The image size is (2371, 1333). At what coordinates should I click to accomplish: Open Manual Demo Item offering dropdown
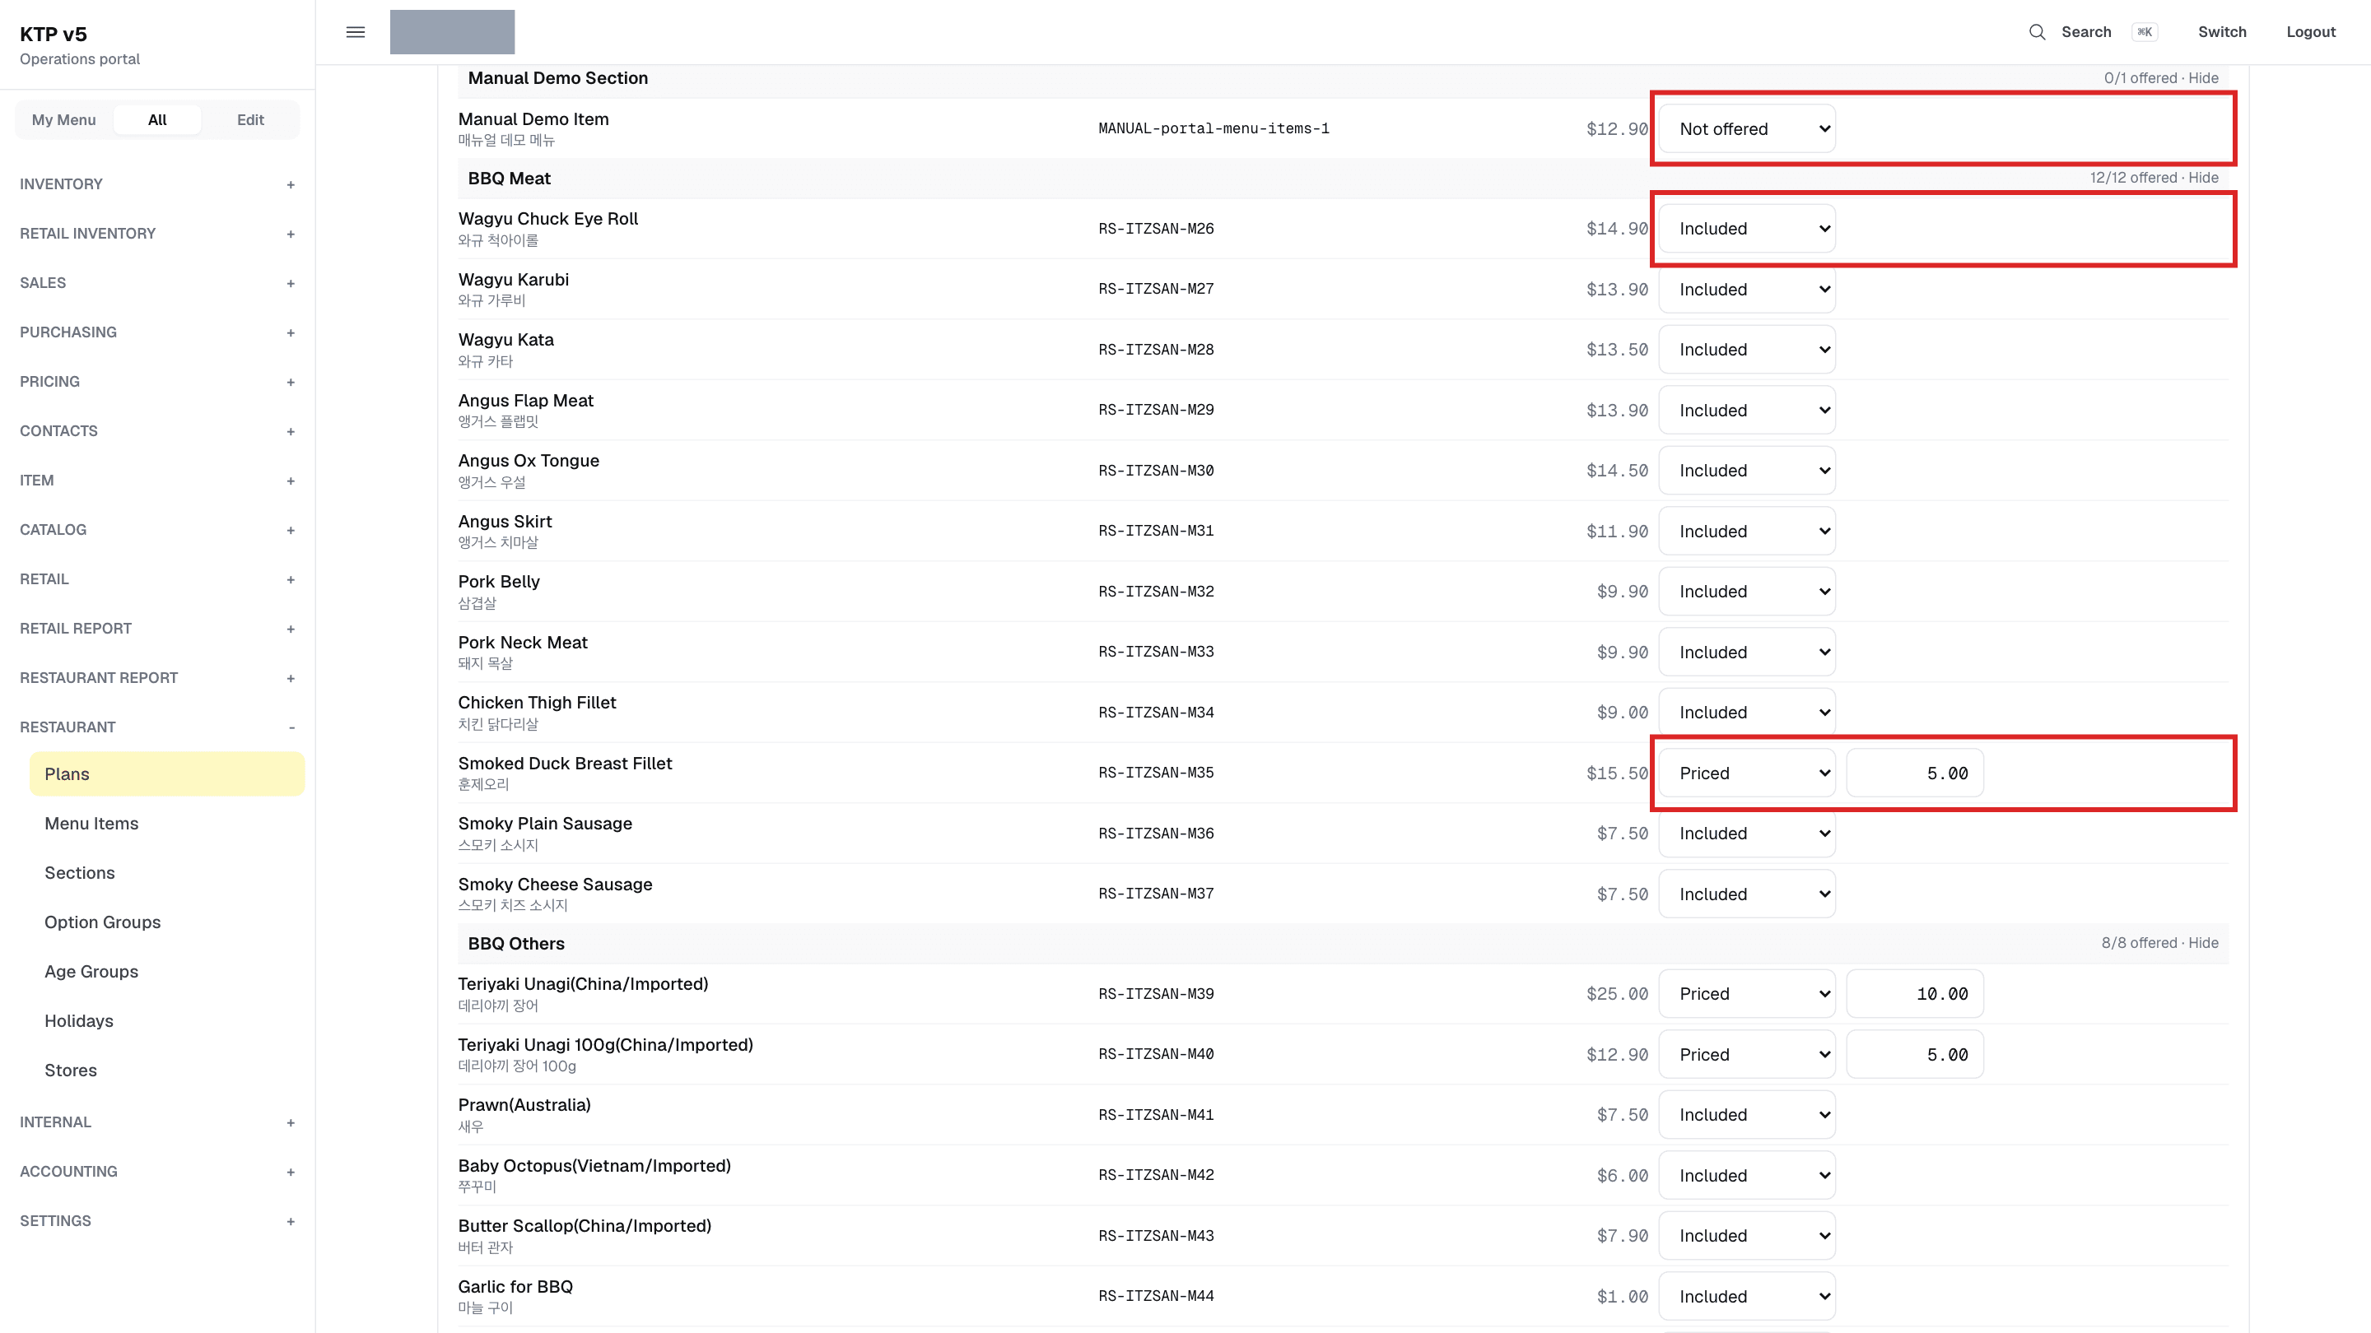1747,129
